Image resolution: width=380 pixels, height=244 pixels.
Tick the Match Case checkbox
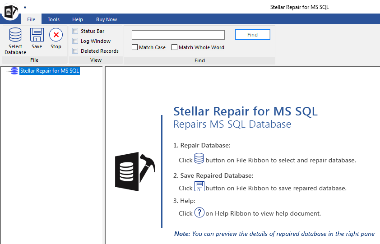point(135,47)
